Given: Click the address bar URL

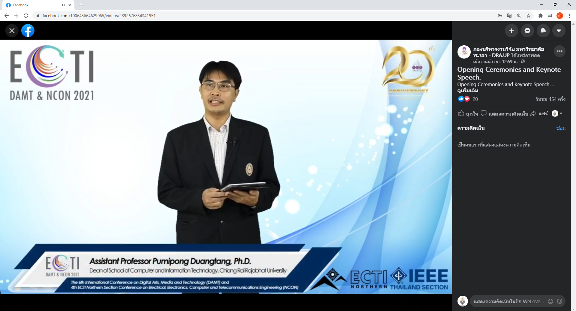Looking at the screenshot, I should coord(99,16).
